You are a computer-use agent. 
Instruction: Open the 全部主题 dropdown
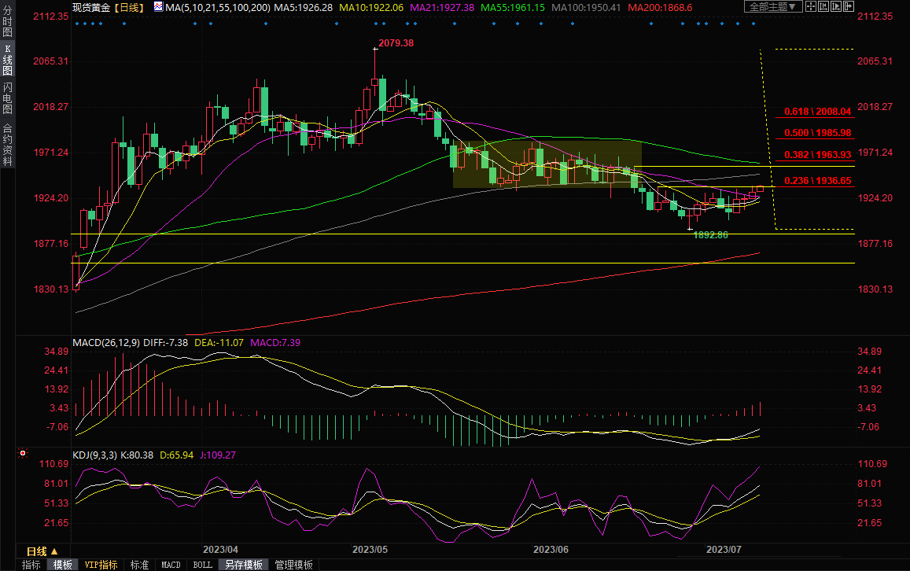pyautogui.click(x=772, y=7)
